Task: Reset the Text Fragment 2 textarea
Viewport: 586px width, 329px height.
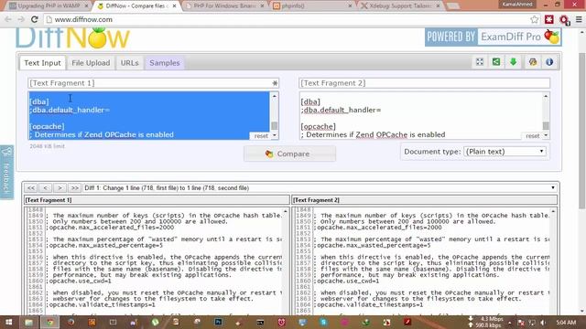Action: pyautogui.click(x=532, y=136)
